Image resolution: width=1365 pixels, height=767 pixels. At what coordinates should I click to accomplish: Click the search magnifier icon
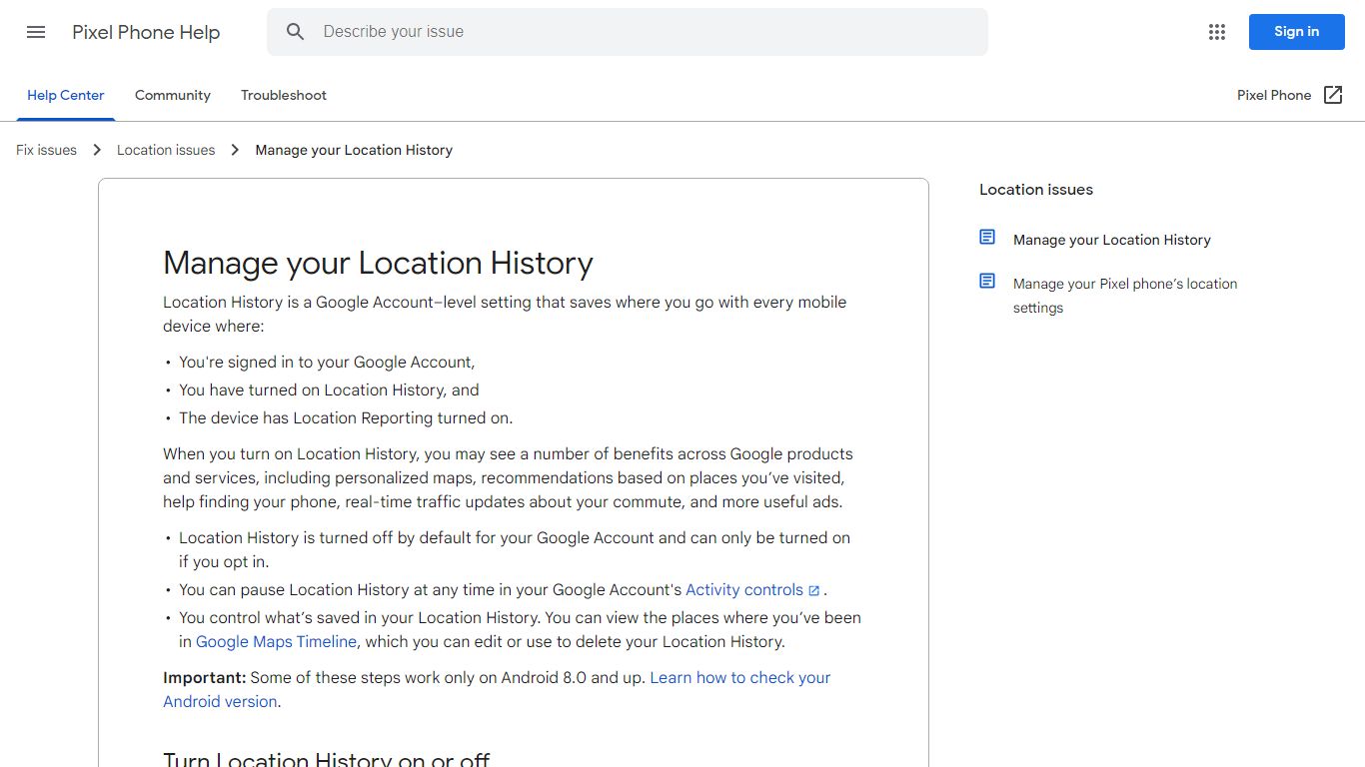tap(295, 32)
